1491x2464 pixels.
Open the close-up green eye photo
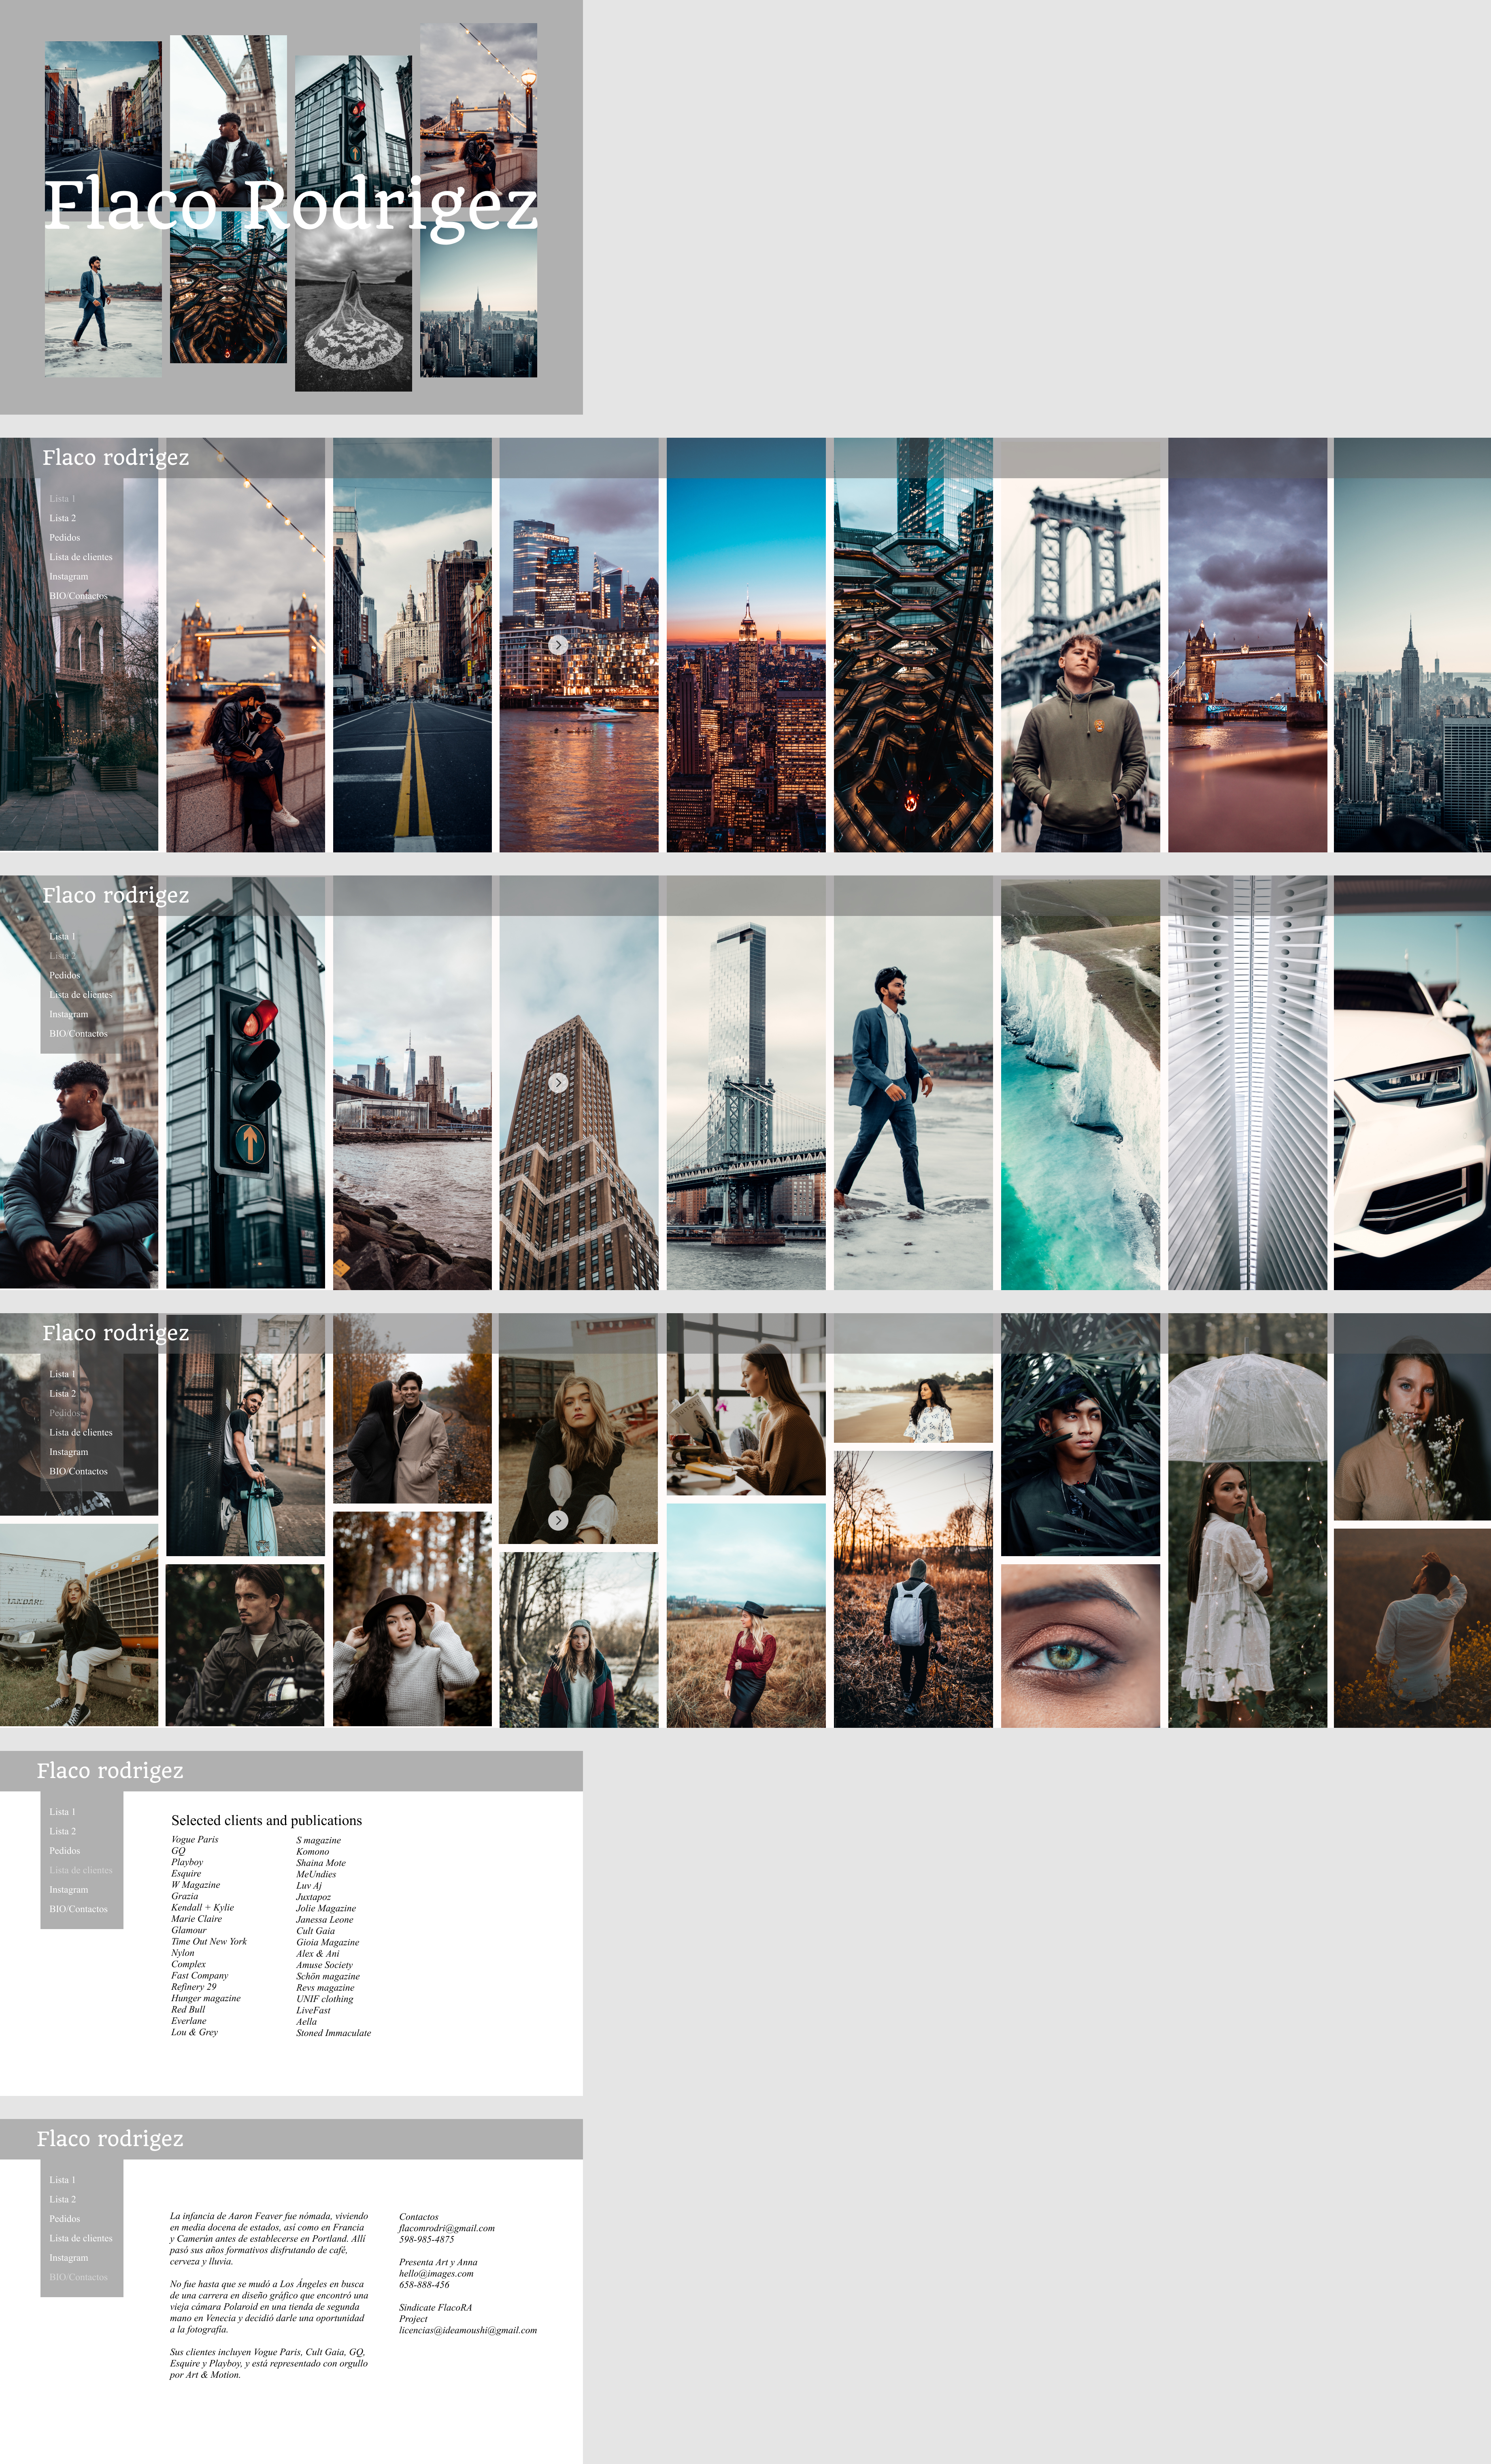(x=1080, y=1646)
